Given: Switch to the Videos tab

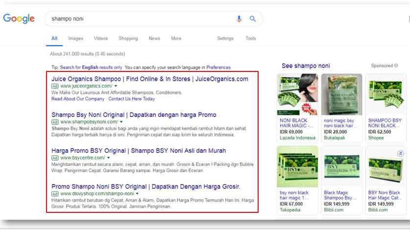Looking at the screenshot, I should tap(101, 39).
